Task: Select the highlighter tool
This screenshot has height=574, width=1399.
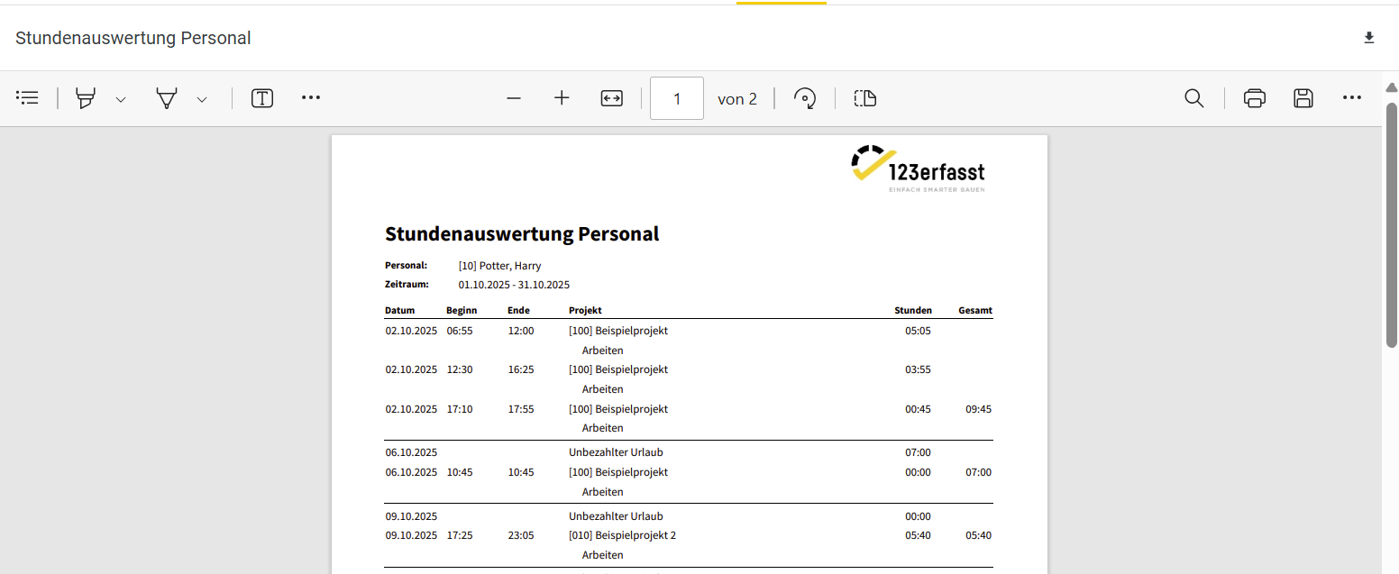Action: (86, 98)
